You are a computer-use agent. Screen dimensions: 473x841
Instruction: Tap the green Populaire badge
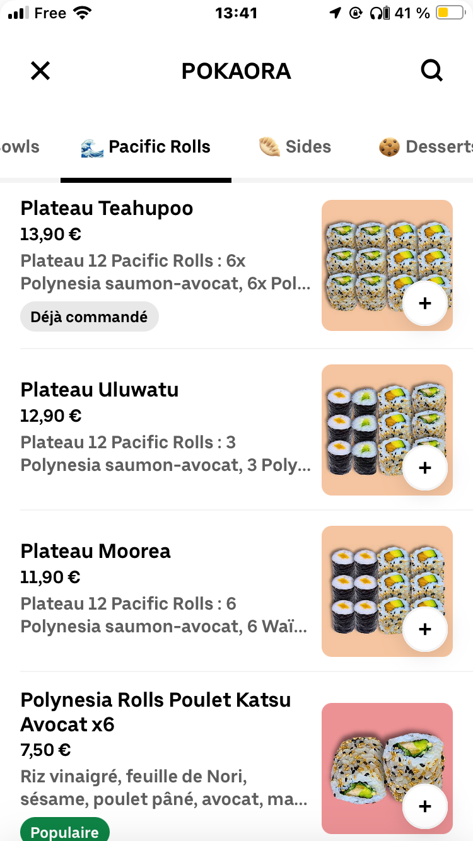pos(65,830)
